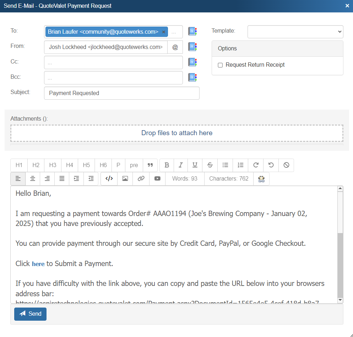The image size is (353, 337).
Task: Click the 'here' payment link
Action: pos(38,264)
